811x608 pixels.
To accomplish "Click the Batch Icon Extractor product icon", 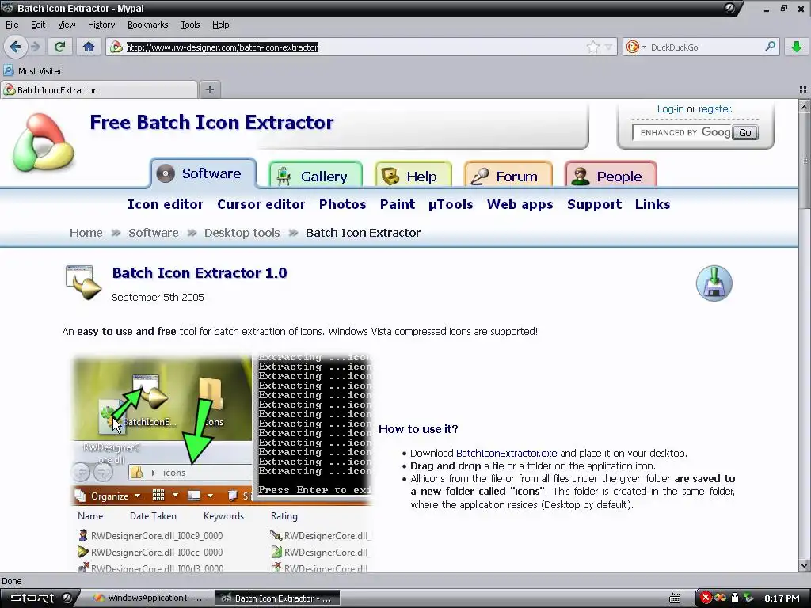I will pyautogui.click(x=82, y=283).
